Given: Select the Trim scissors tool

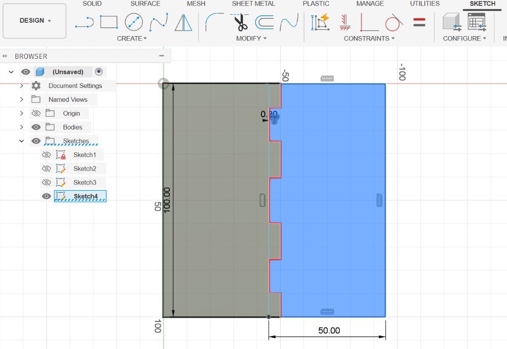Looking at the screenshot, I should coord(240,22).
